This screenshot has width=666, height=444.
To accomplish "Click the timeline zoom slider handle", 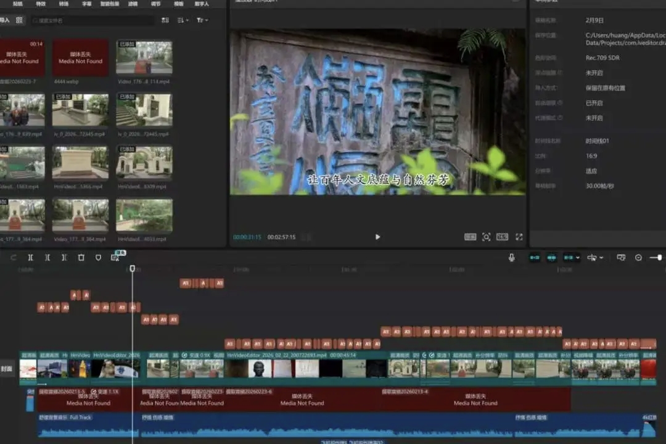I will [659, 257].
